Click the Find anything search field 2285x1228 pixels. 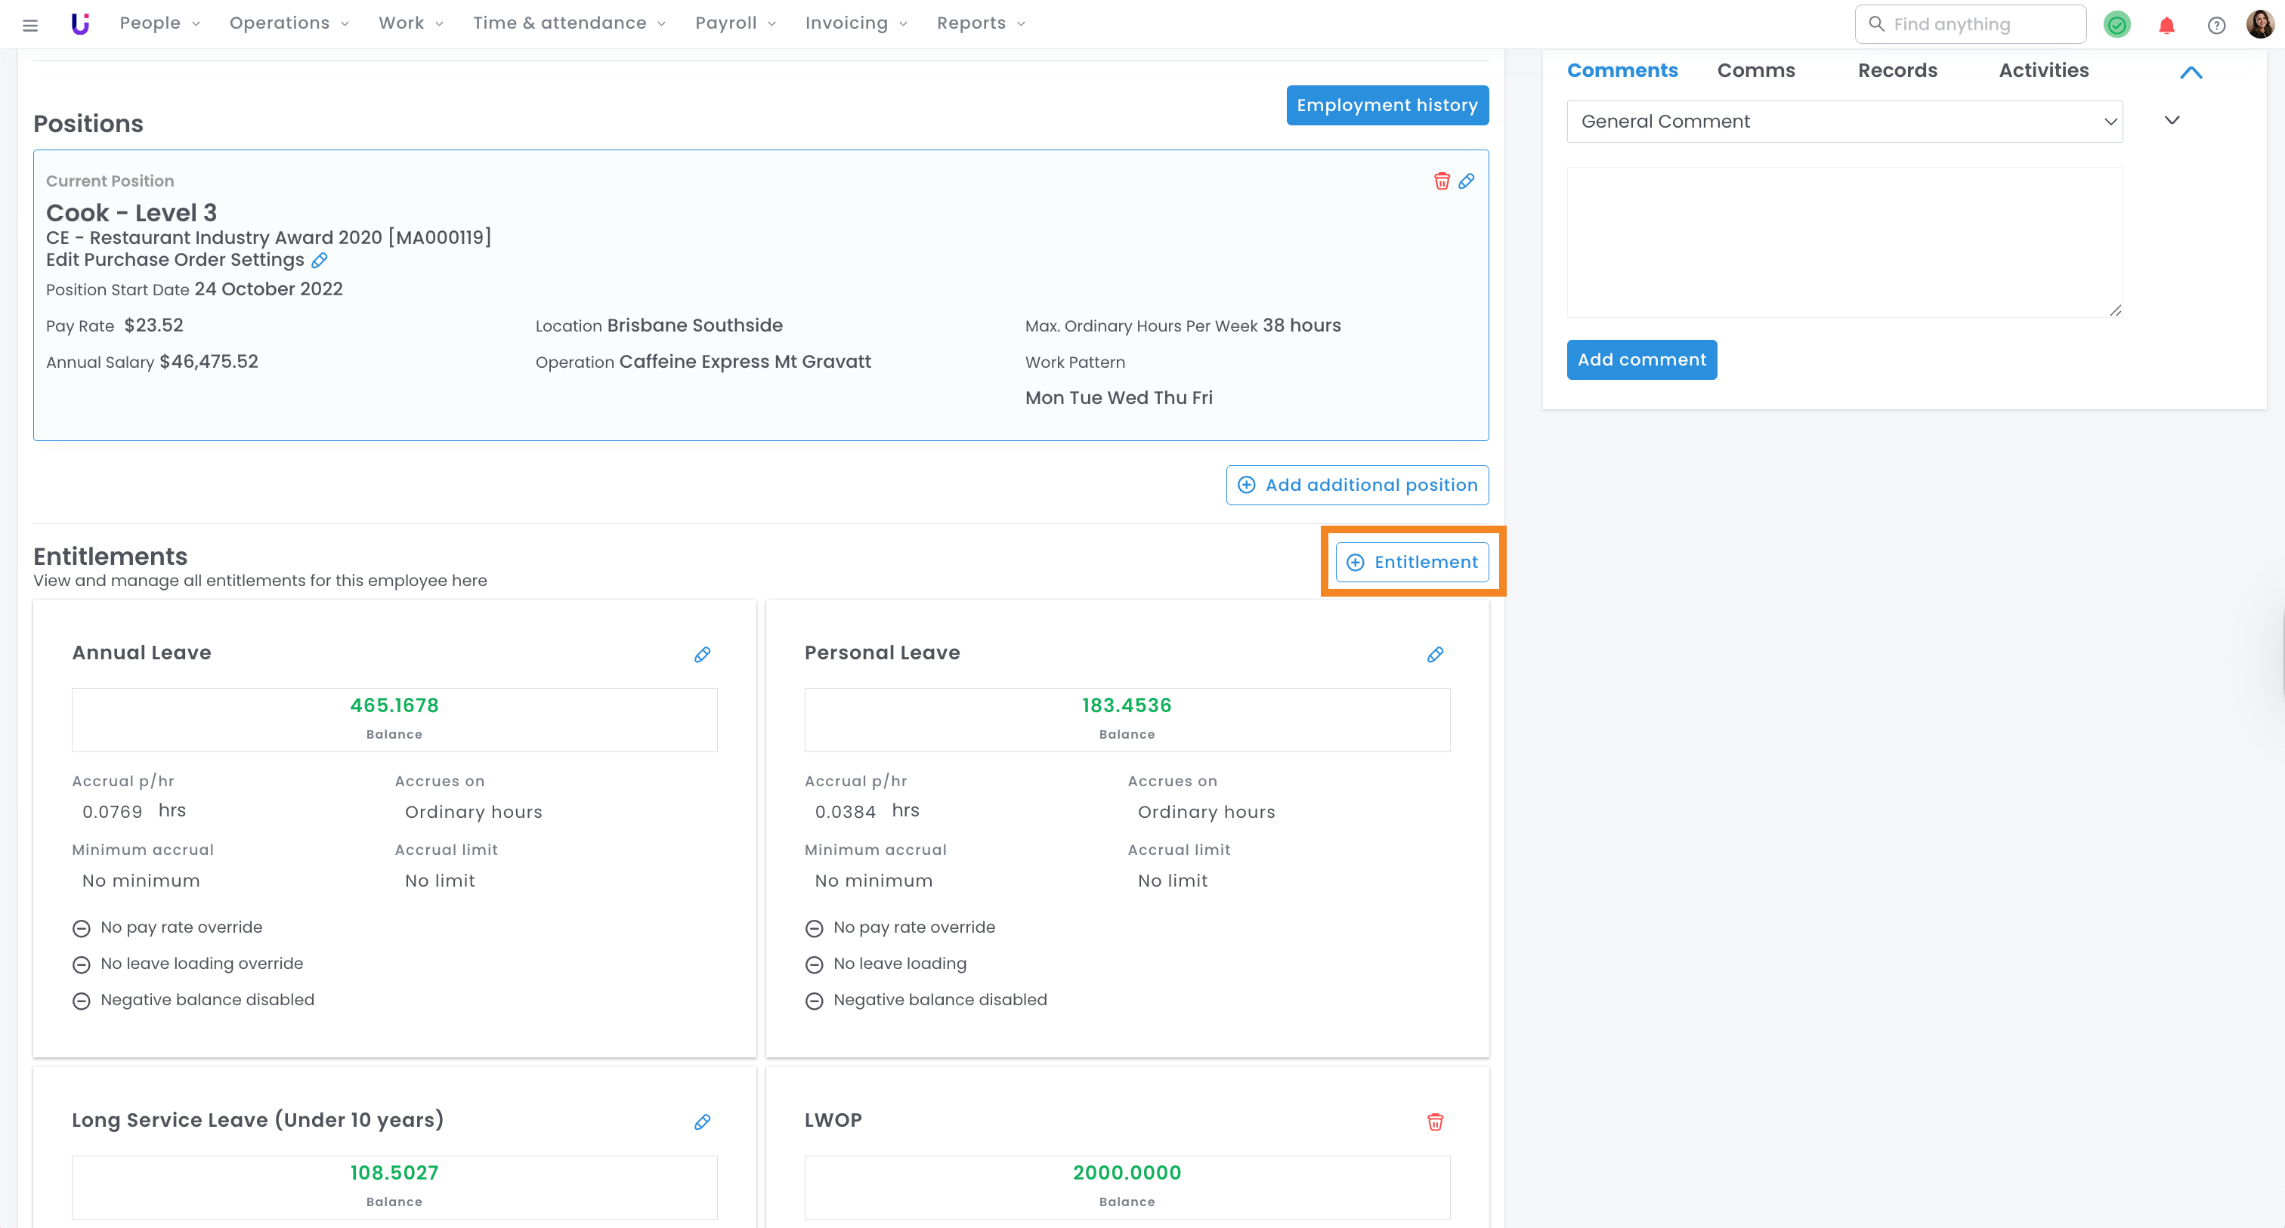click(1969, 24)
